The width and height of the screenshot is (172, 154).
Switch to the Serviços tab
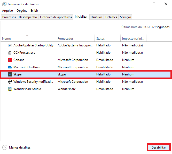(126, 17)
